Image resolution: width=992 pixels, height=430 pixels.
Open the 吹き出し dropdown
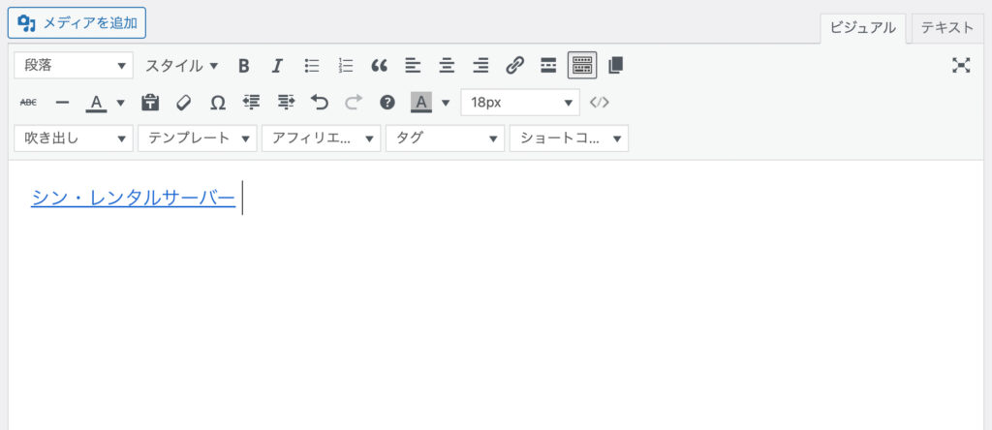click(74, 138)
